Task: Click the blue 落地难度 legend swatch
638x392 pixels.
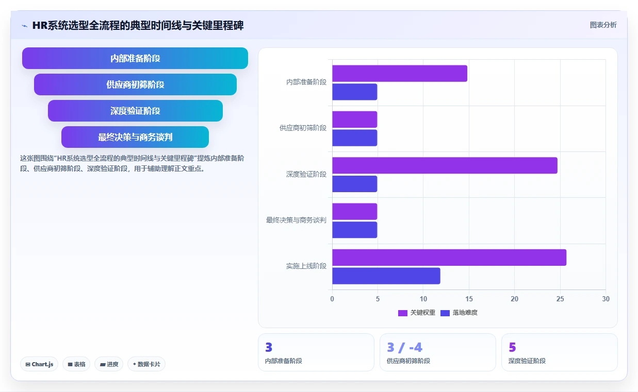Action: tap(445, 313)
